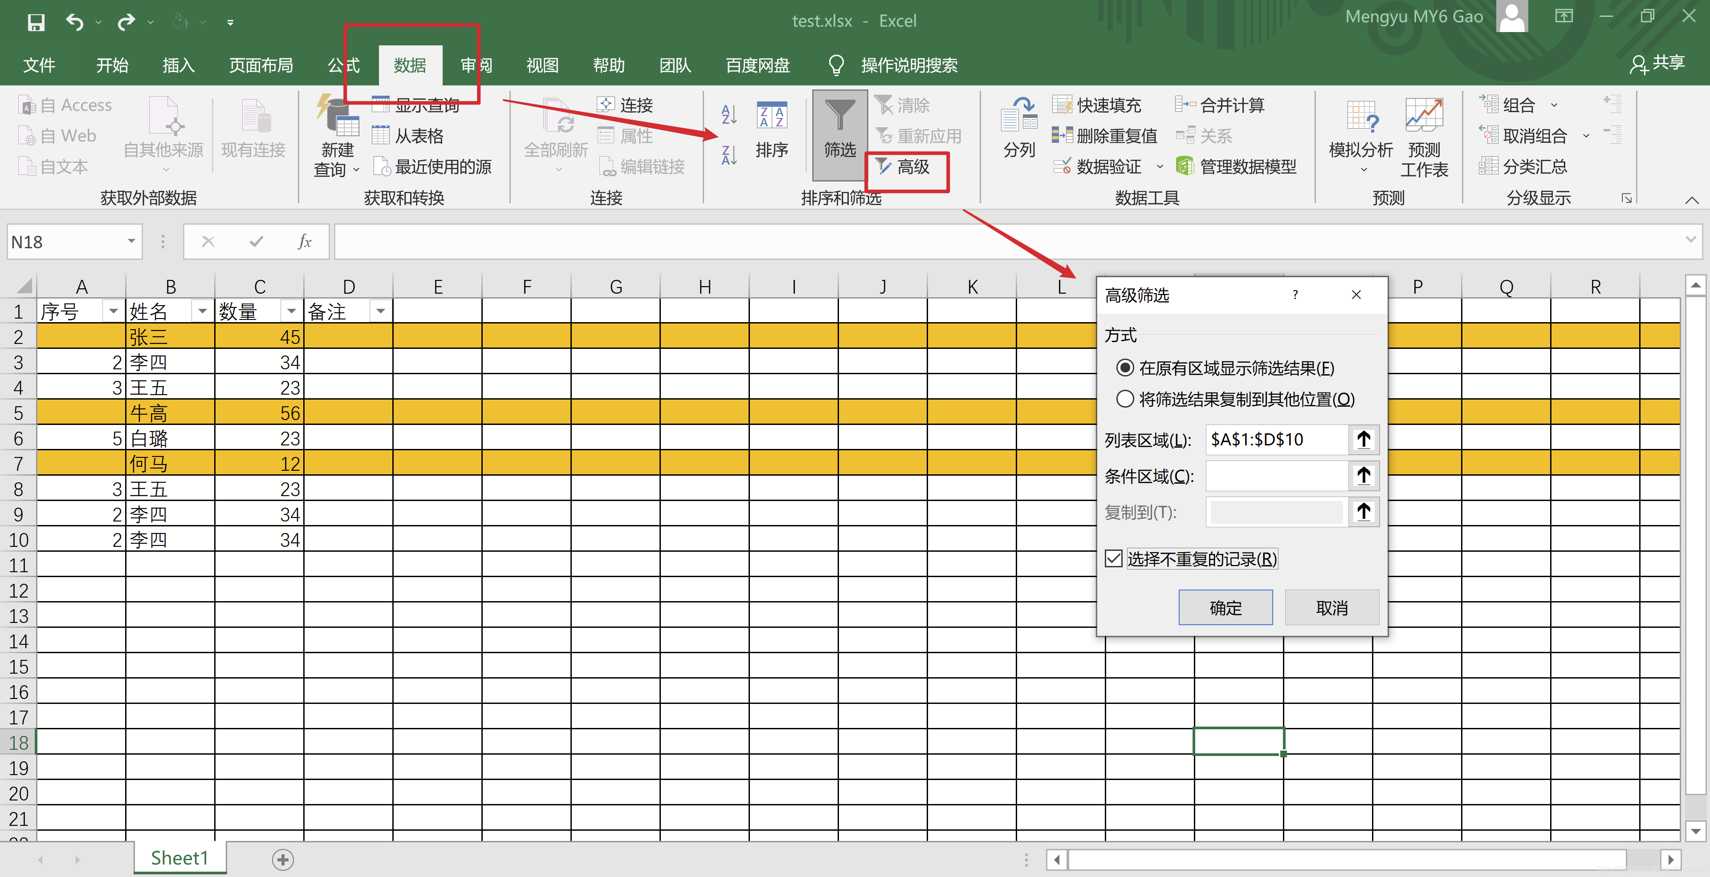Click the Name Box showing N18
Viewport: 1710px width, 877px height.
(66, 242)
